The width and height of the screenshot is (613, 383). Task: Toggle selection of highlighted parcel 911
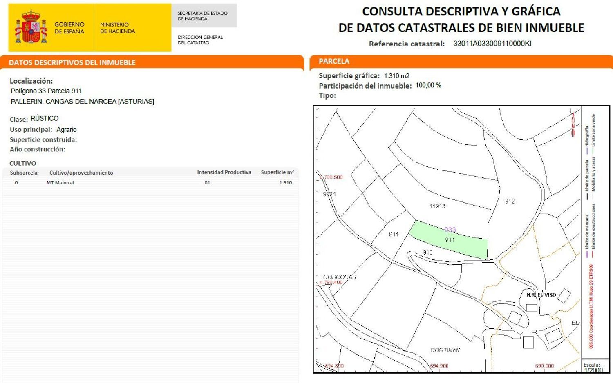(450, 241)
